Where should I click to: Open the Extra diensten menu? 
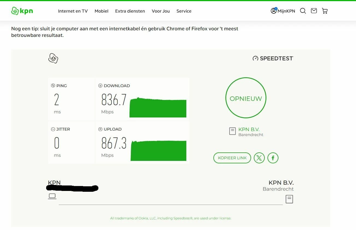[x=130, y=11]
